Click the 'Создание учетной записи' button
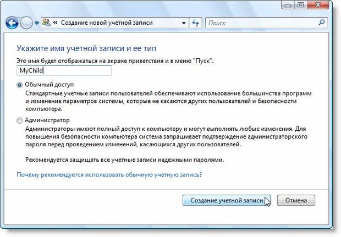 tap(227, 200)
